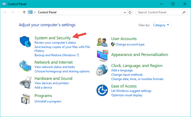The width and height of the screenshot is (191, 117).
Task: Close the Control Panel window
Action: click(x=185, y=4)
